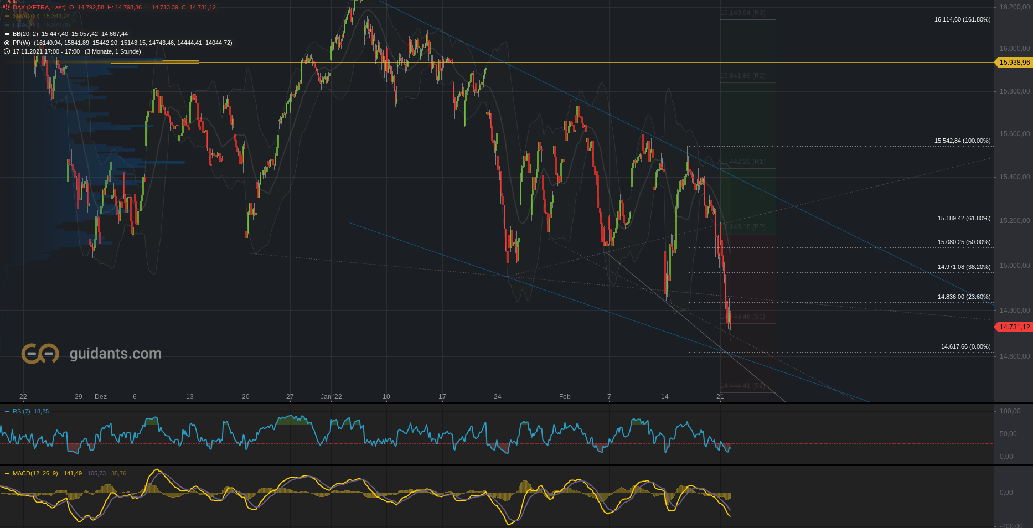
Task: Click the 15.841,89 (R2) pivot label
Action: coord(743,76)
